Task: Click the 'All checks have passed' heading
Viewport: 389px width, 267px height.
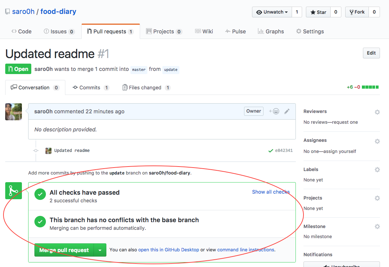Action: click(84, 193)
